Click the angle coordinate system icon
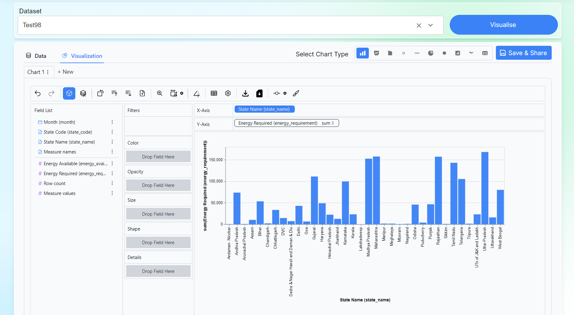 coord(196,93)
